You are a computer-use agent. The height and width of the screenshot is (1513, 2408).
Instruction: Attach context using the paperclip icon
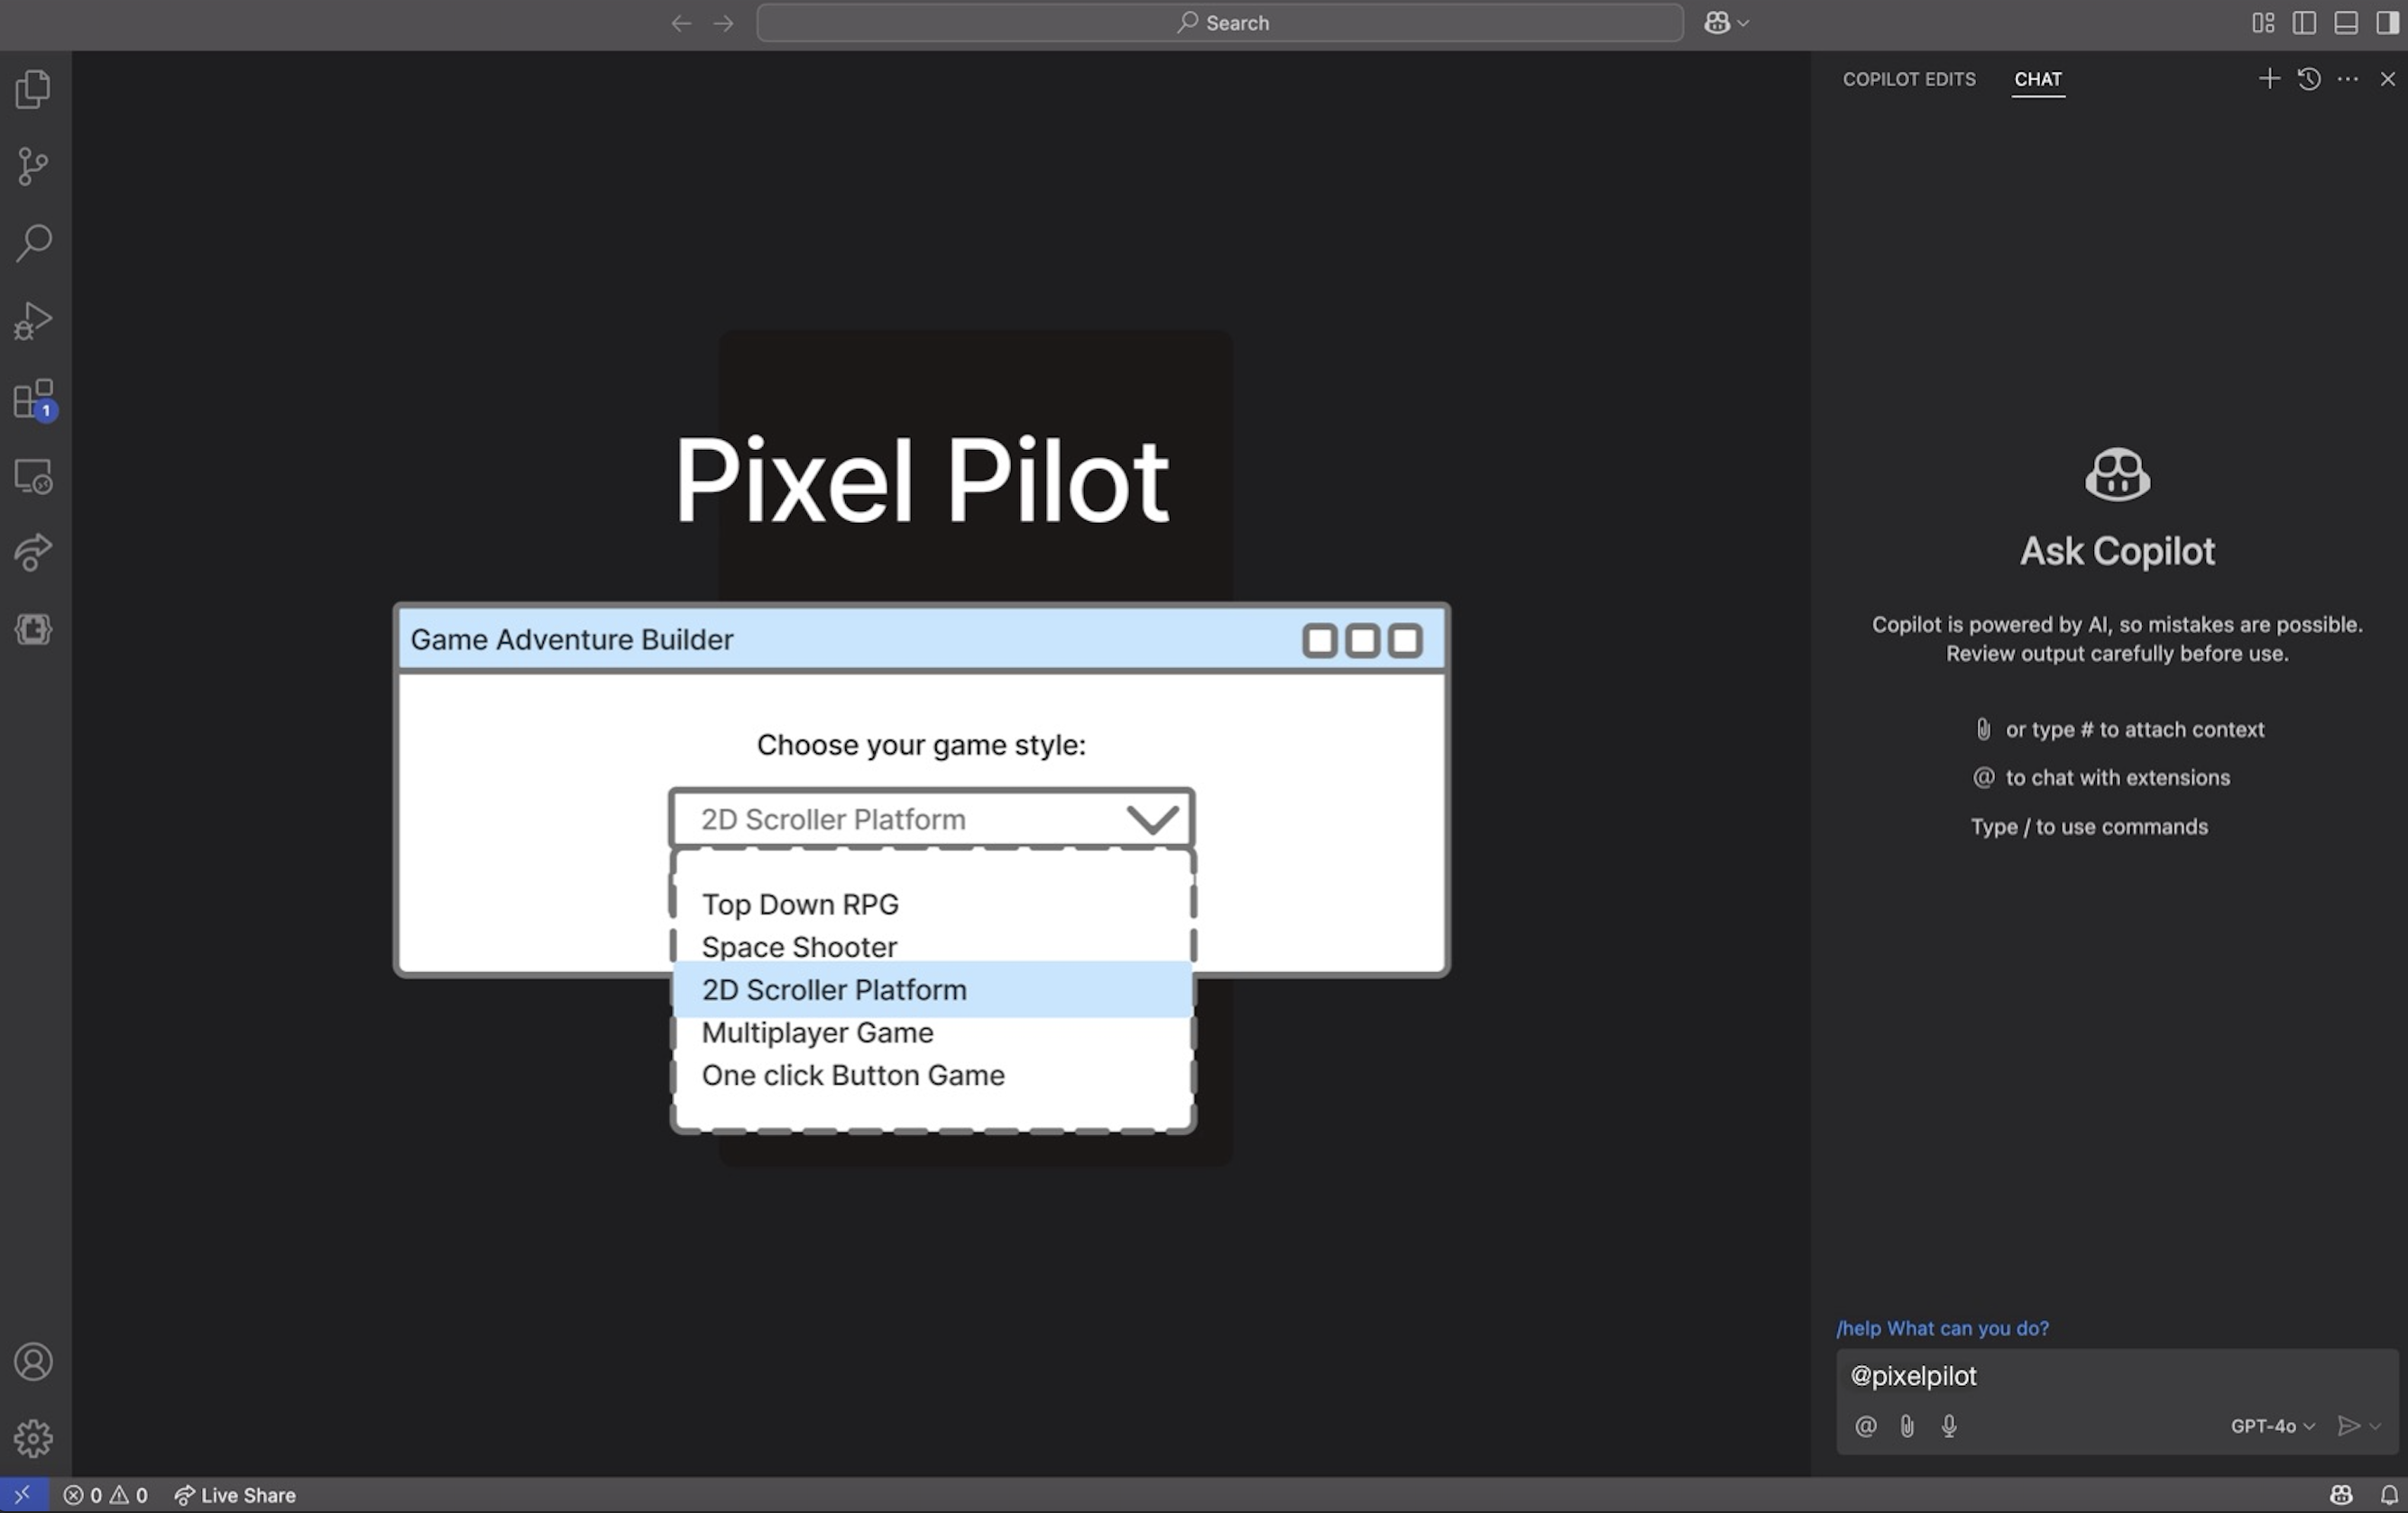[1906, 1426]
